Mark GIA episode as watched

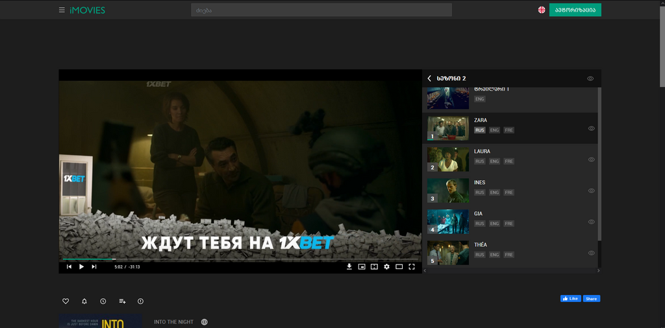(592, 222)
